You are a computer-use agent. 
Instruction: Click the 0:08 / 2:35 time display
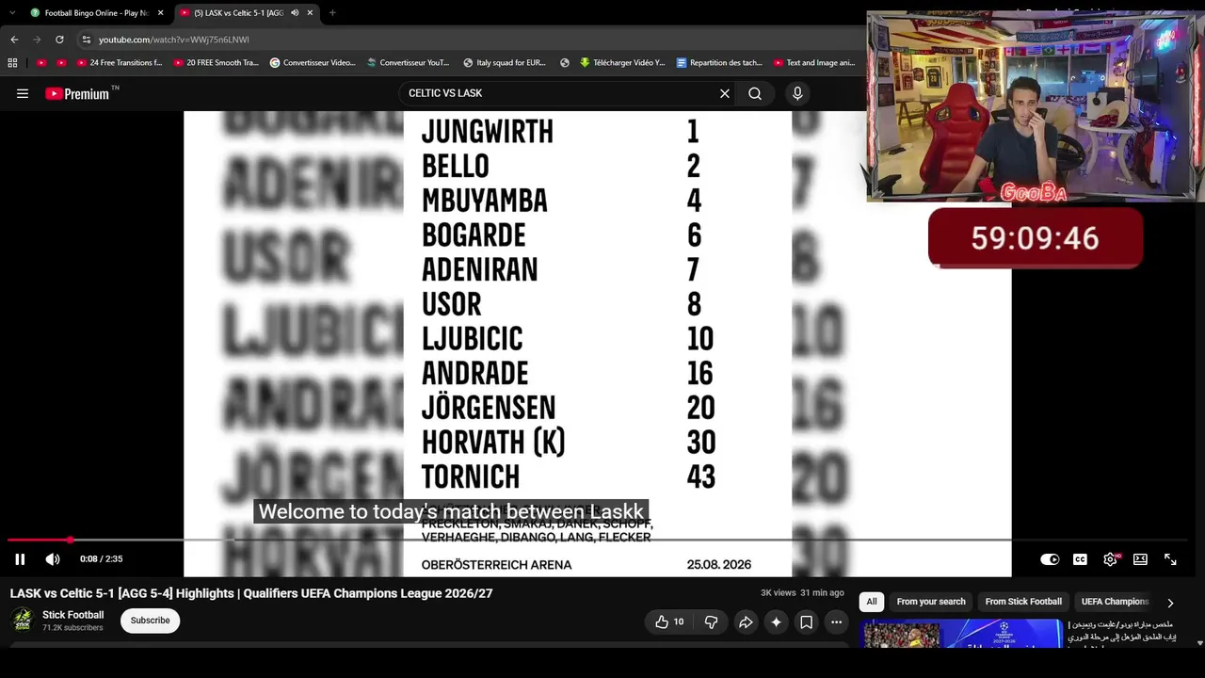click(x=102, y=559)
